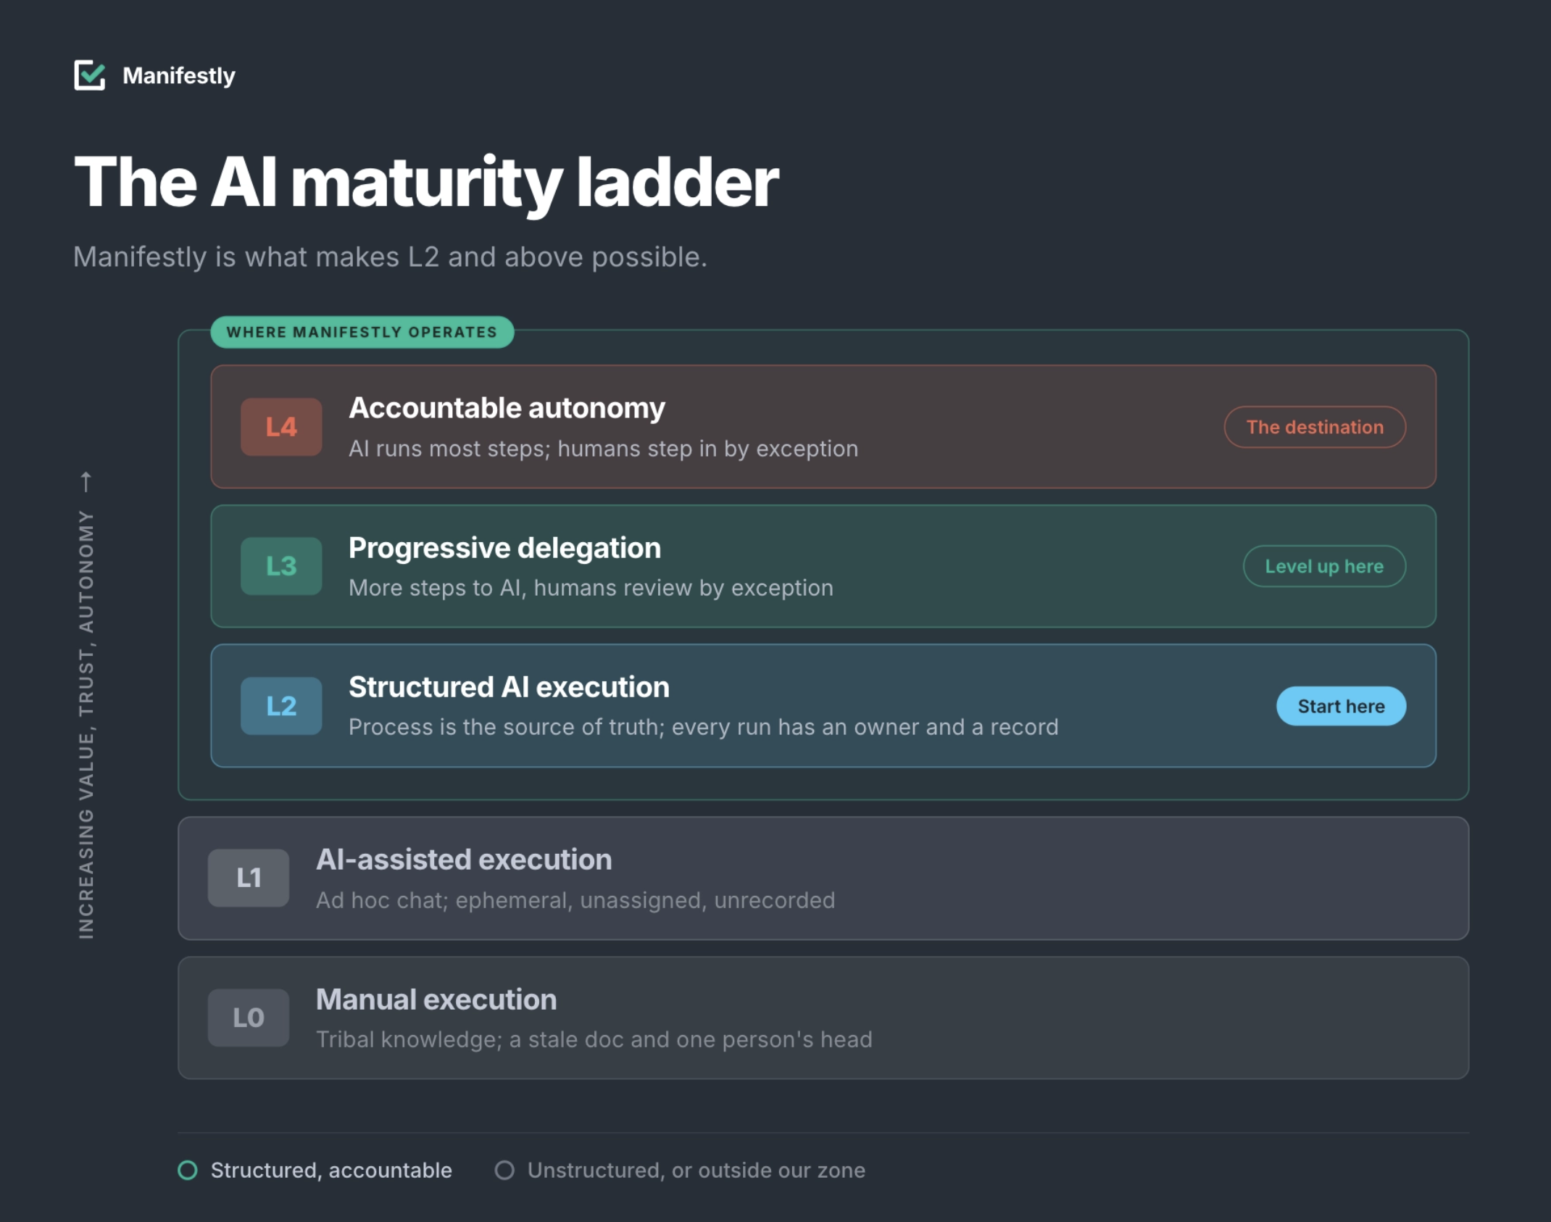Click the L3 level badge
Viewport: 1551px width, 1222px height.
(x=281, y=566)
